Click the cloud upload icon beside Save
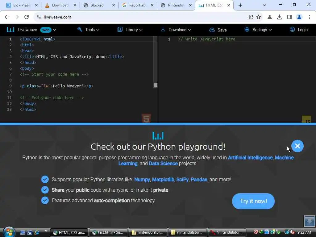The height and width of the screenshot is (237, 316). [212, 30]
